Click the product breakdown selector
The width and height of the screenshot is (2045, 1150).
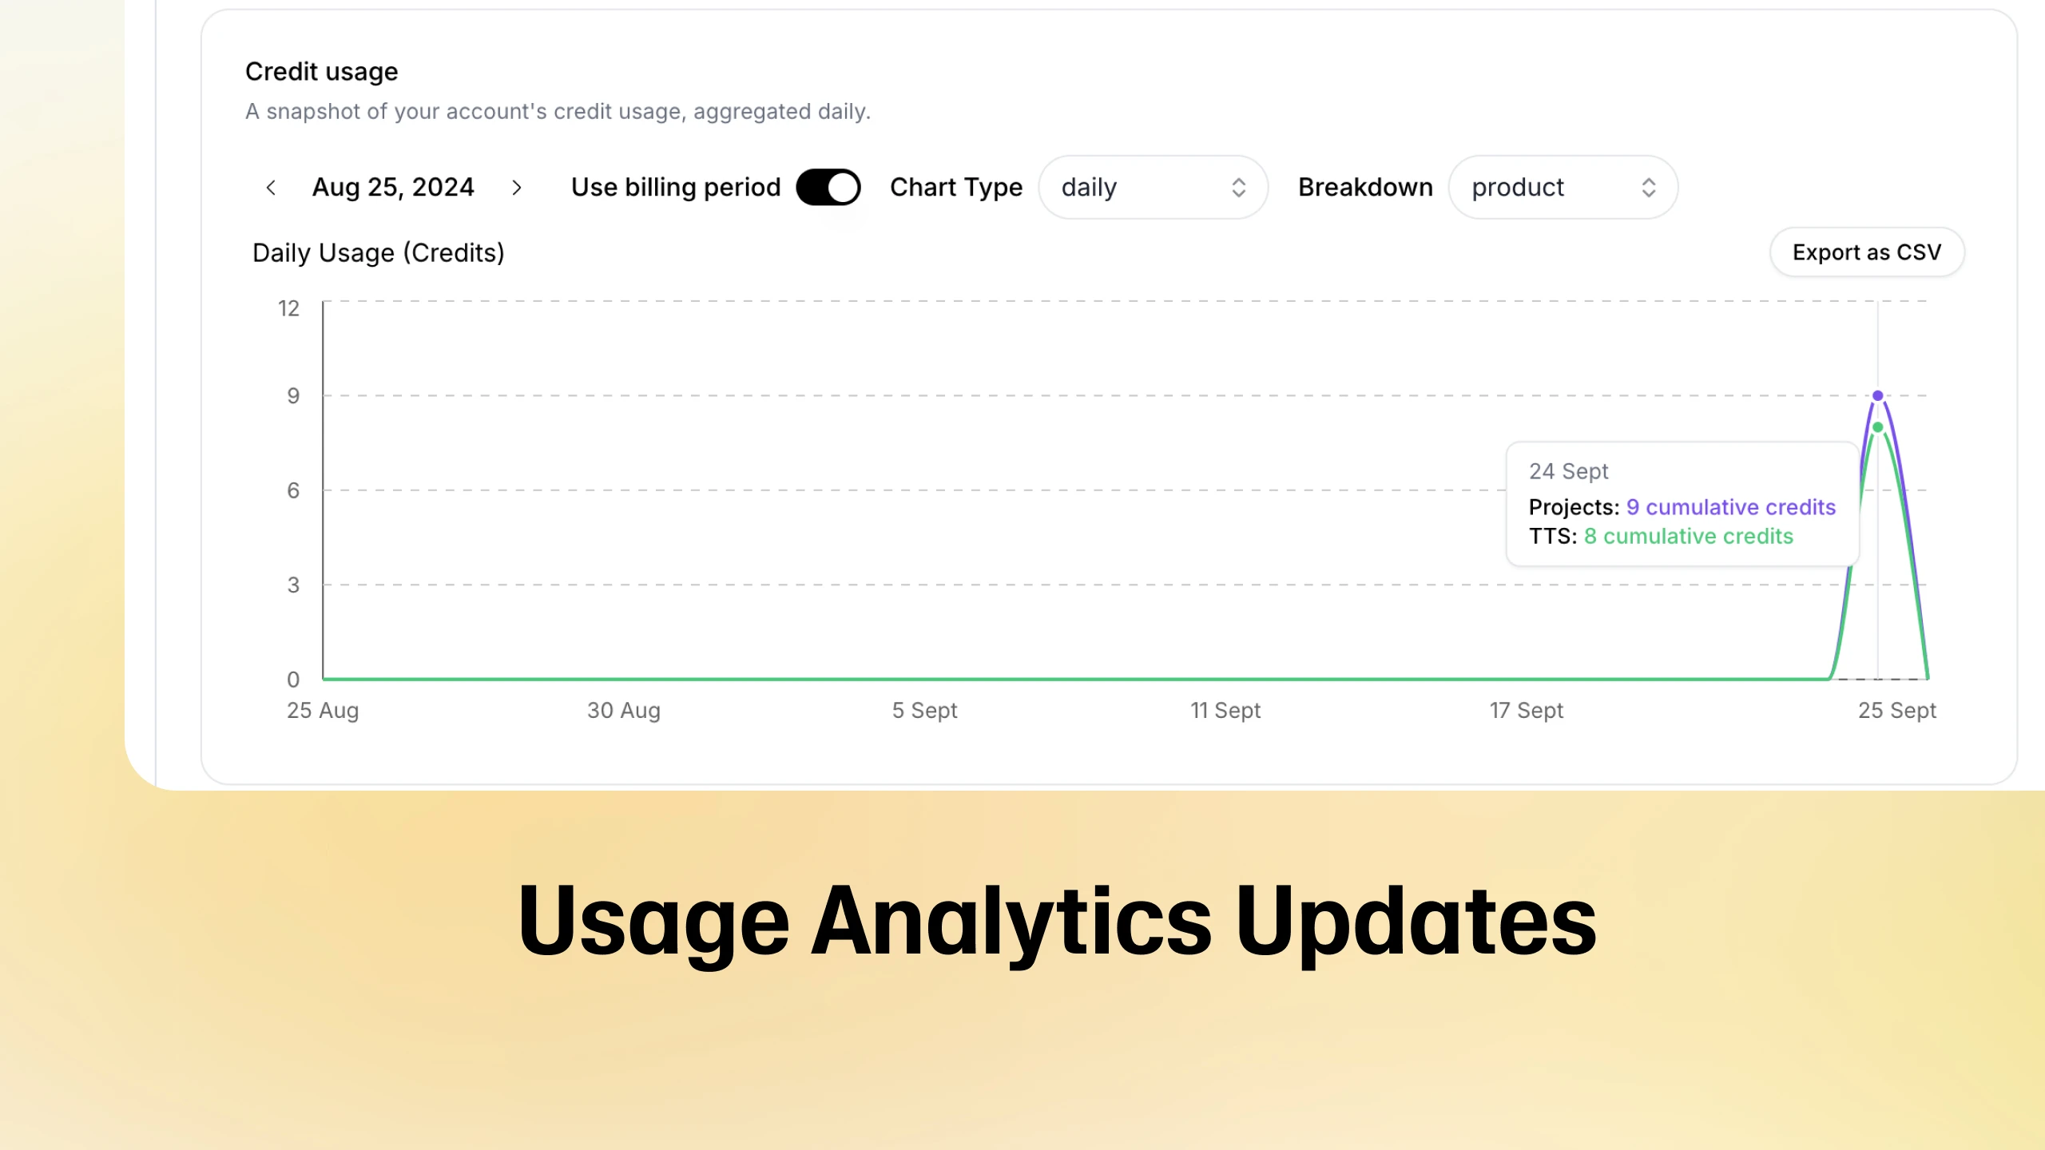[1562, 187]
